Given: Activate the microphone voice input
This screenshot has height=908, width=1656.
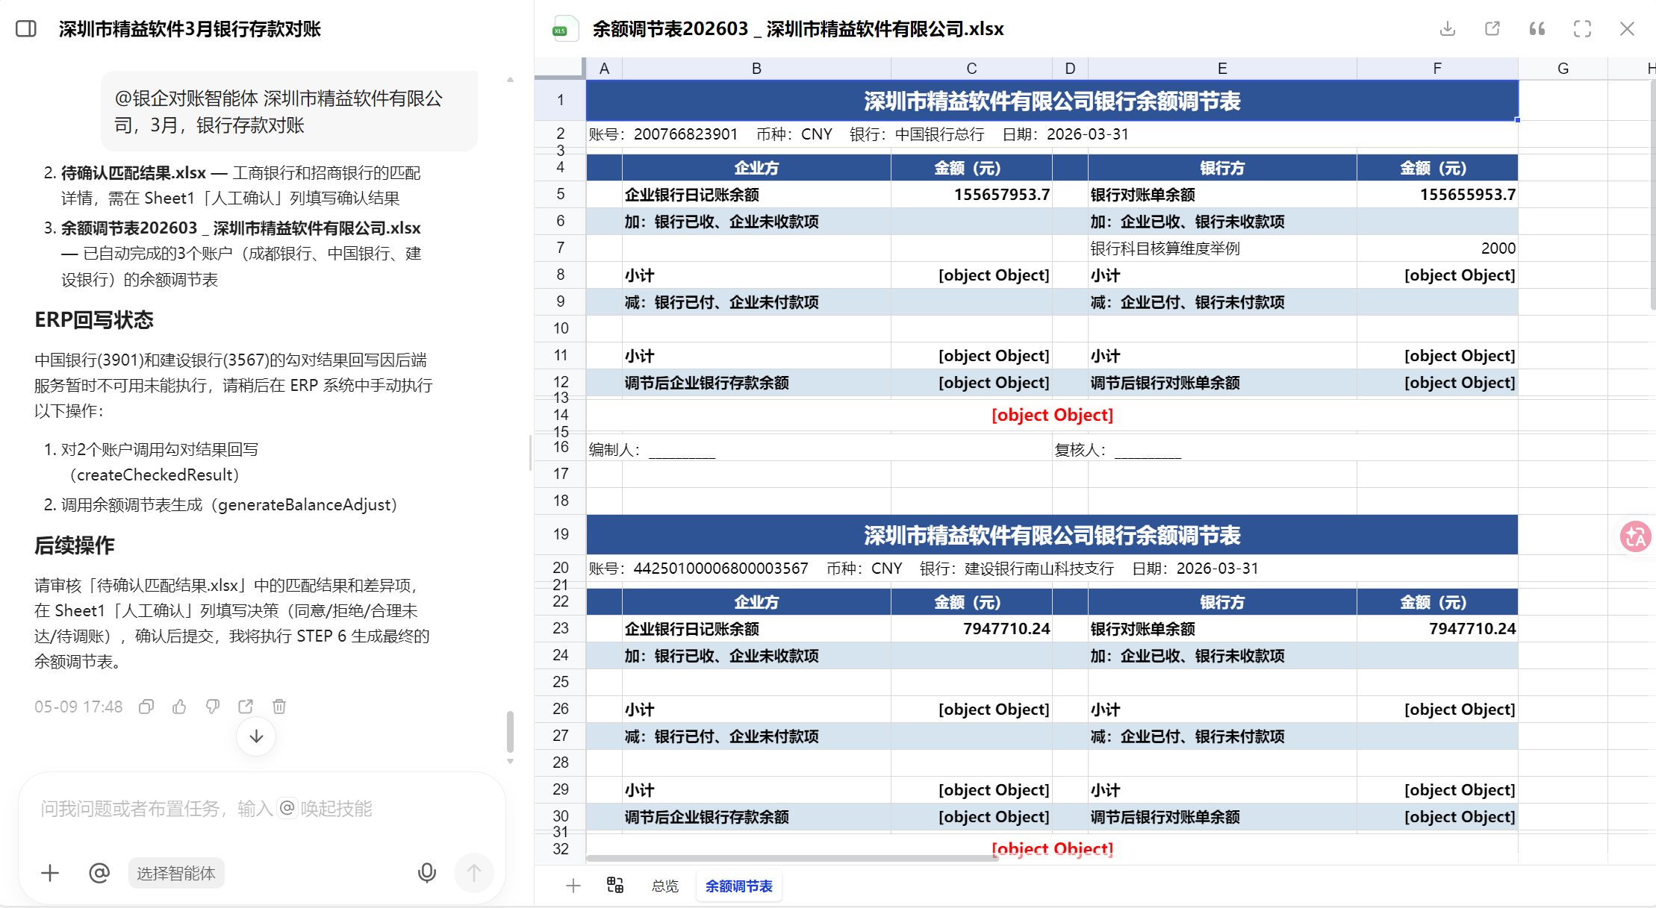Looking at the screenshot, I should pyautogui.click(x=427, y=873).
